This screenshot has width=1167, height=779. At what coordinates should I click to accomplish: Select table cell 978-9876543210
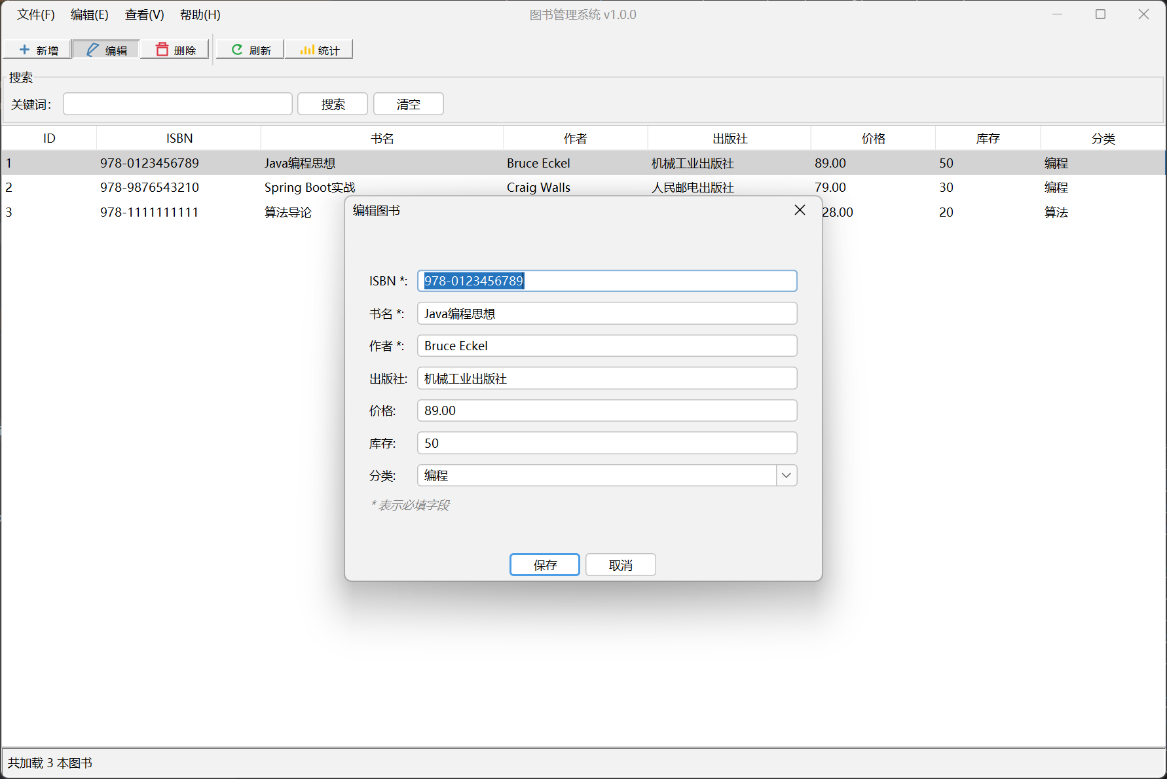coord(149,187)
